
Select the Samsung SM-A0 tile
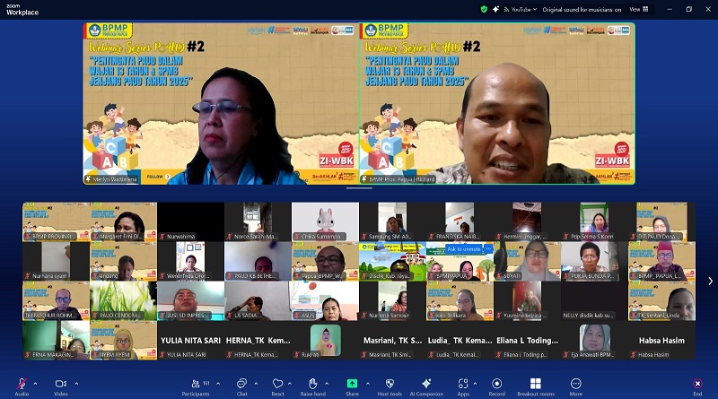[x=392, y=222]
